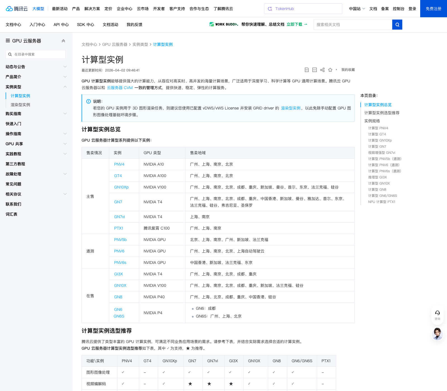The image size is (447, 391).
Task: Select 渲染型实例 in sidebar tree
Action: (x=20, y=105)
